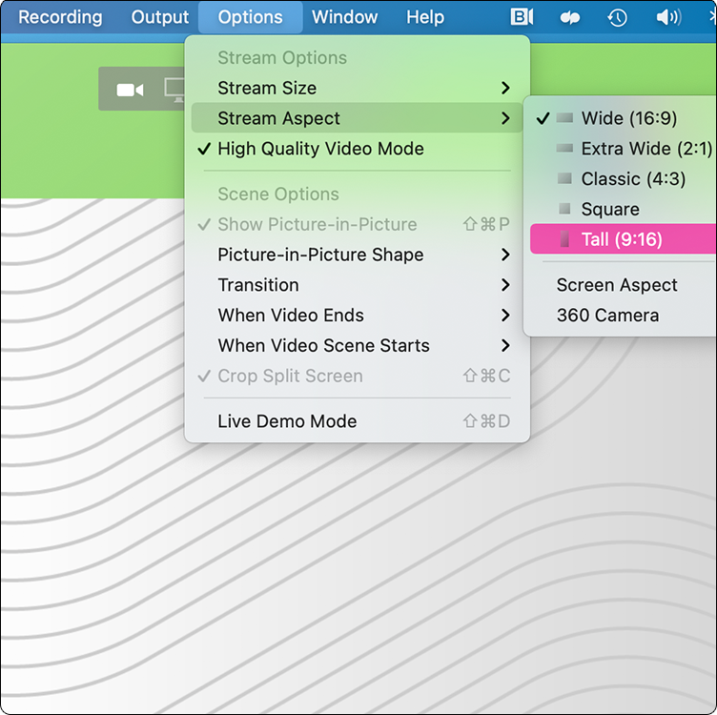Screen dimensions: 717x715
Task: Open Time Machine menu bar icon
Action: coord(617,17)
